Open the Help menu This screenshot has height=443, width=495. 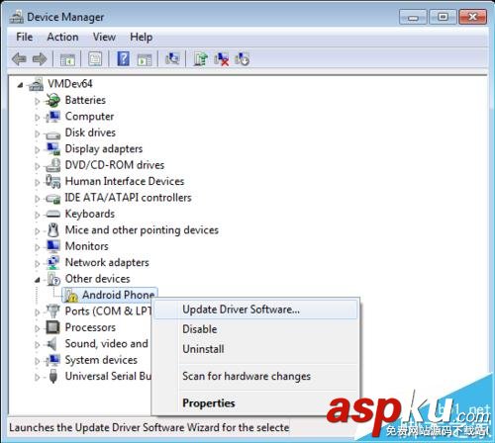(142, 37)
